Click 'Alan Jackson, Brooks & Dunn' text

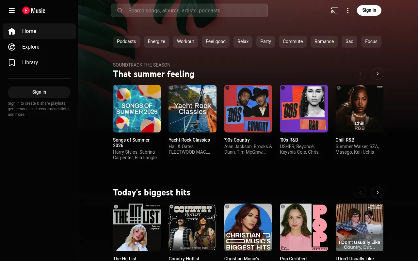(x=248, y=149)
